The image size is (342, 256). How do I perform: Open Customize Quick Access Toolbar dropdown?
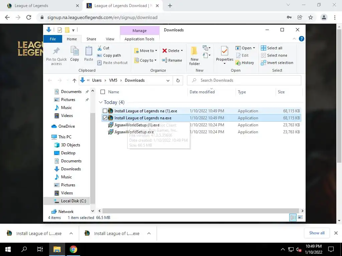point(73,30)
